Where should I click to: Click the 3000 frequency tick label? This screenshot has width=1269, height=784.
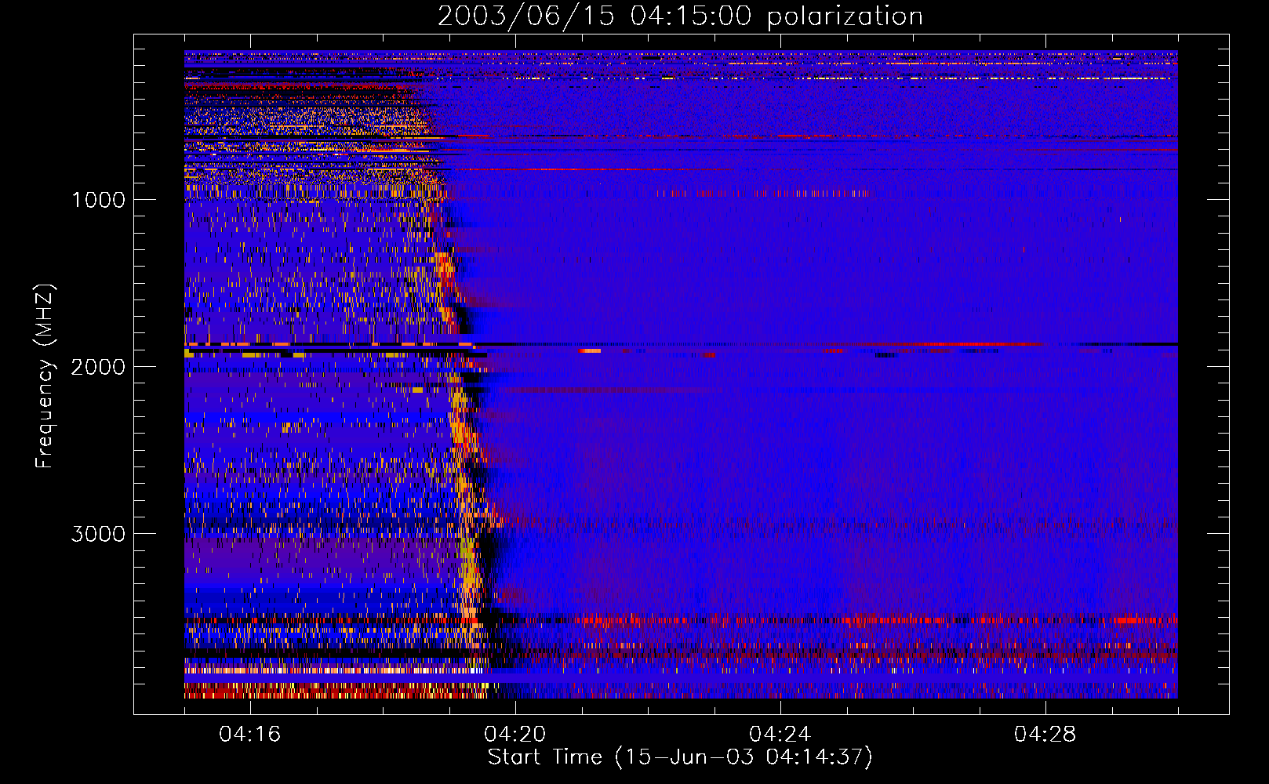click(x=98, y=534)
